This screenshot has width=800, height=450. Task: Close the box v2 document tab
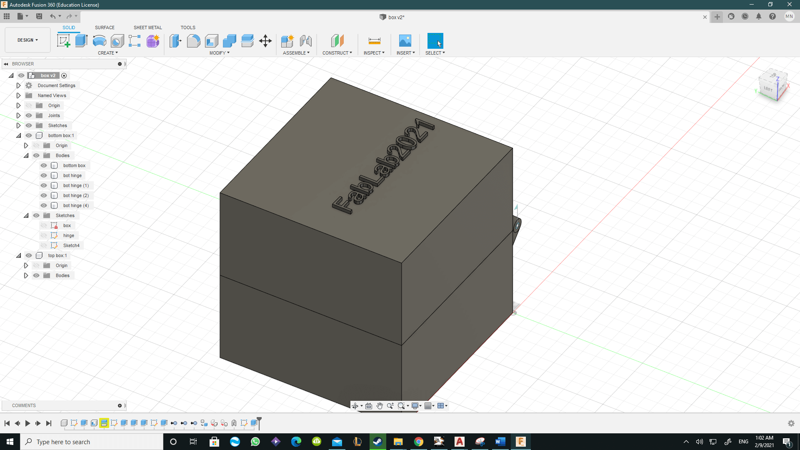[x=705, y=17]
